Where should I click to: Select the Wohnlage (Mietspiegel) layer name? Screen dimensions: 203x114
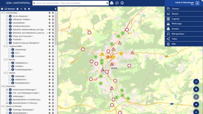[23, 110]
